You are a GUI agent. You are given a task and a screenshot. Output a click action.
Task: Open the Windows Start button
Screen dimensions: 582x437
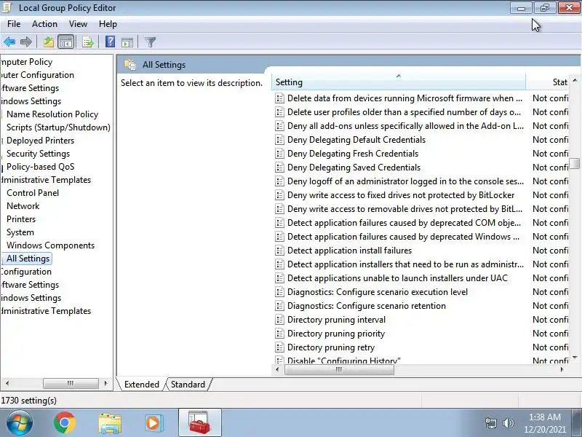(19, 423)
